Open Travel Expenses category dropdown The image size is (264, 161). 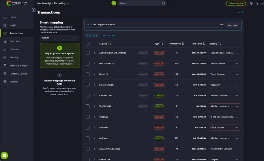pos(224,74)
